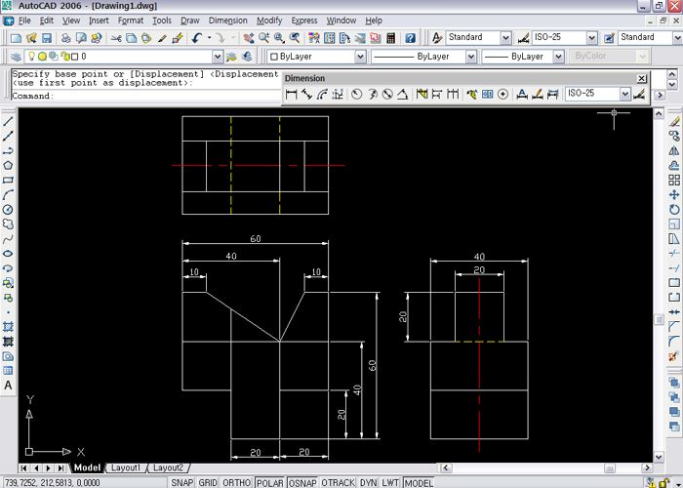Expand the Standard text style dropdown
Image resolution: width=683 pixels, height=488 pixels.
pyautogui.click(x=505, y=38)
